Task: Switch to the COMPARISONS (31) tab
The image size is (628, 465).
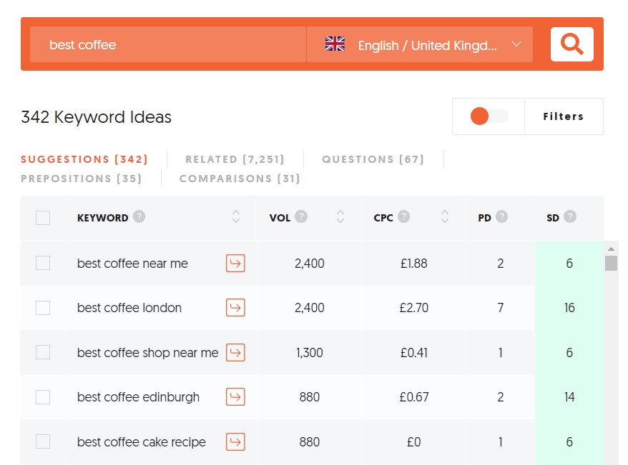Action: tap(240, 179)
